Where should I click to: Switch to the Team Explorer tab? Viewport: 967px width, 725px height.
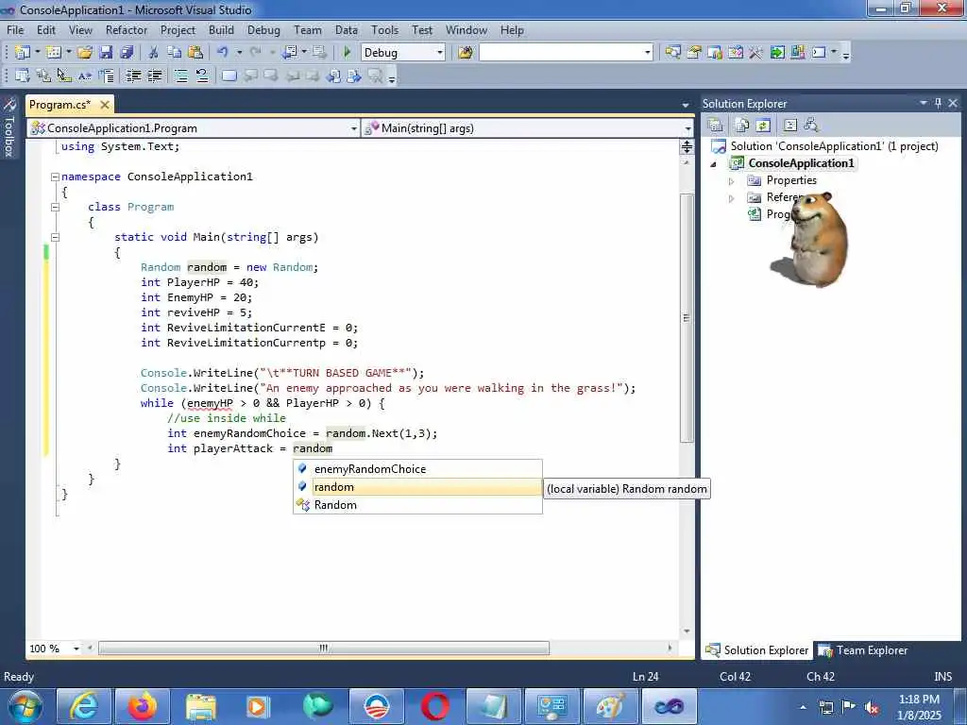tap(863, 650)
